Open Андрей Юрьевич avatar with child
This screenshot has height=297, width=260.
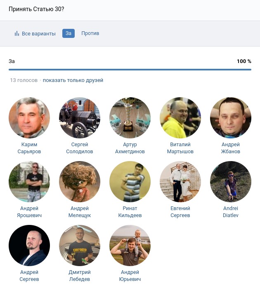130,245
